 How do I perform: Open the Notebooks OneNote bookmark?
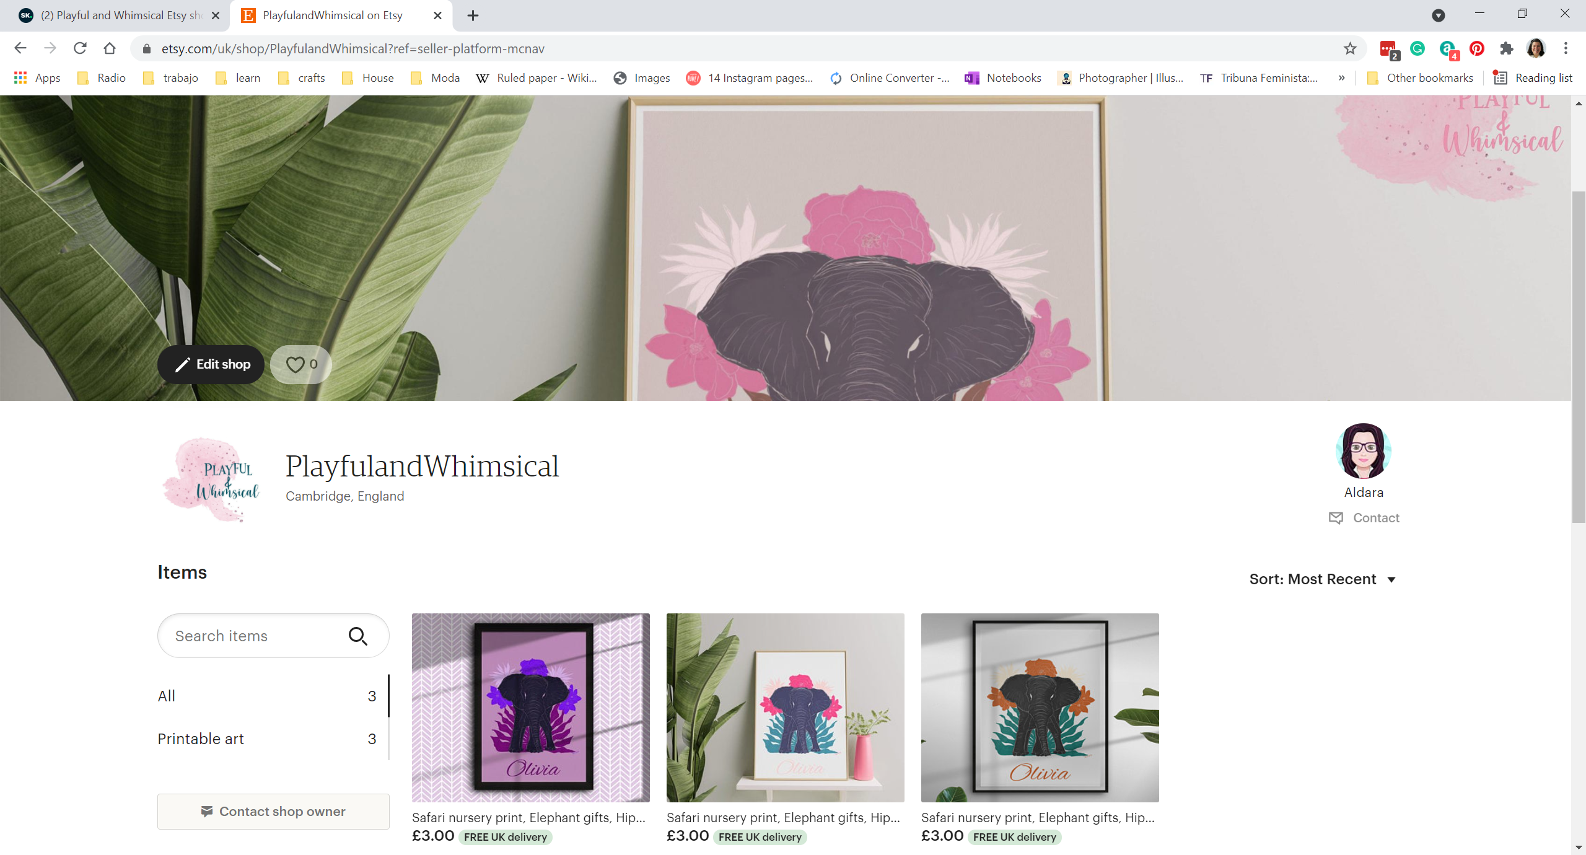click(x=1003, y=78)
